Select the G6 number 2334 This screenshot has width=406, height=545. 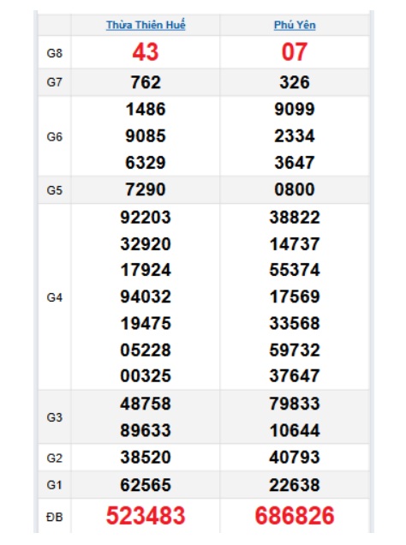[295, 136]
